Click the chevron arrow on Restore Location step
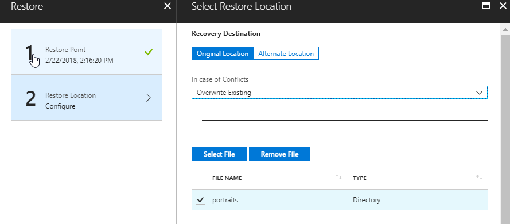 [x=149, y=98]
